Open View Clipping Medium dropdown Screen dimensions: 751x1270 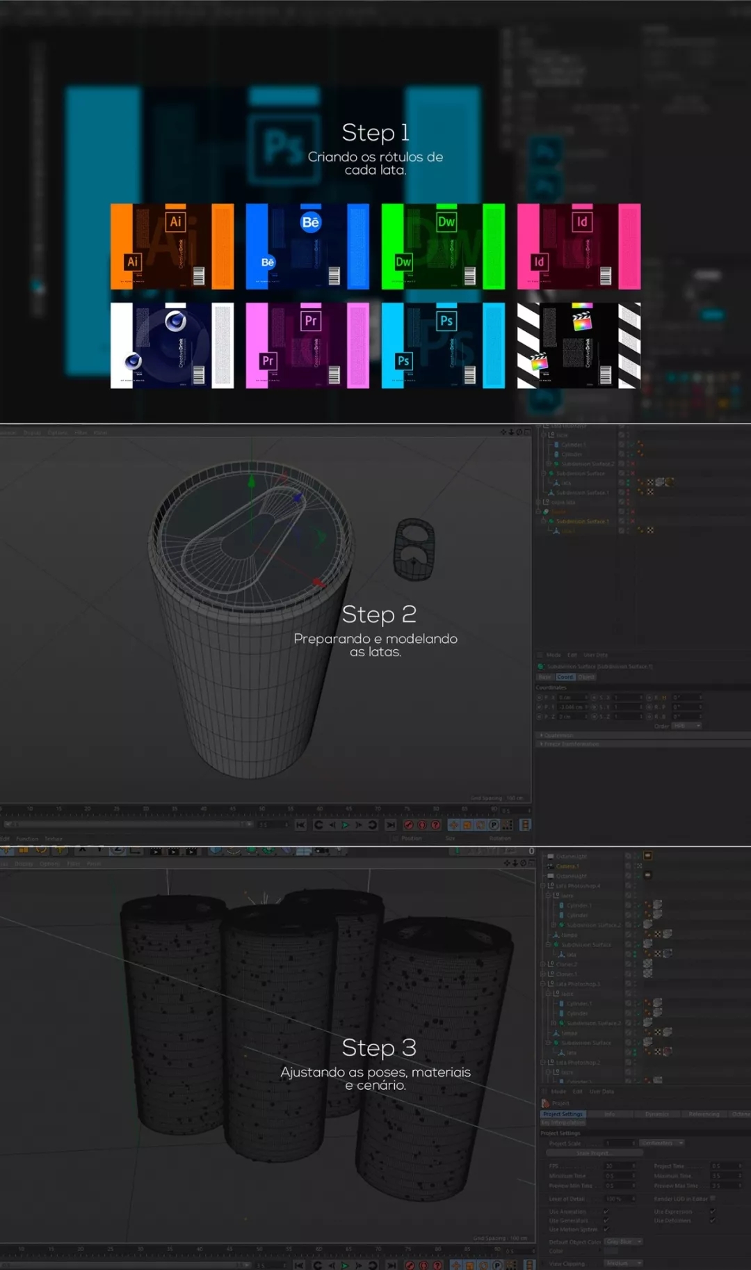pyautogui.click(x=623, y=1263)
